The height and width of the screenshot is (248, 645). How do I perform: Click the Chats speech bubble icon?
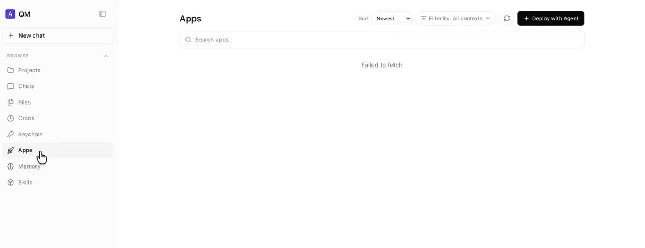10,86
